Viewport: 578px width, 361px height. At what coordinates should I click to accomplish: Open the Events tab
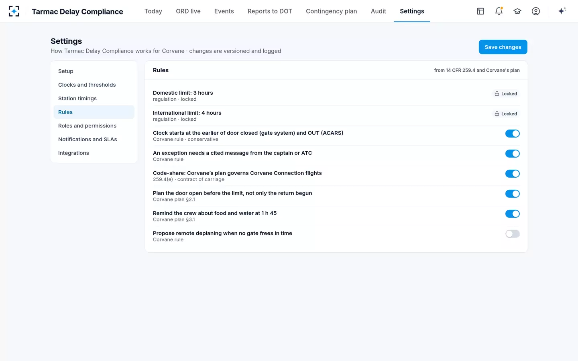point(224,11)
